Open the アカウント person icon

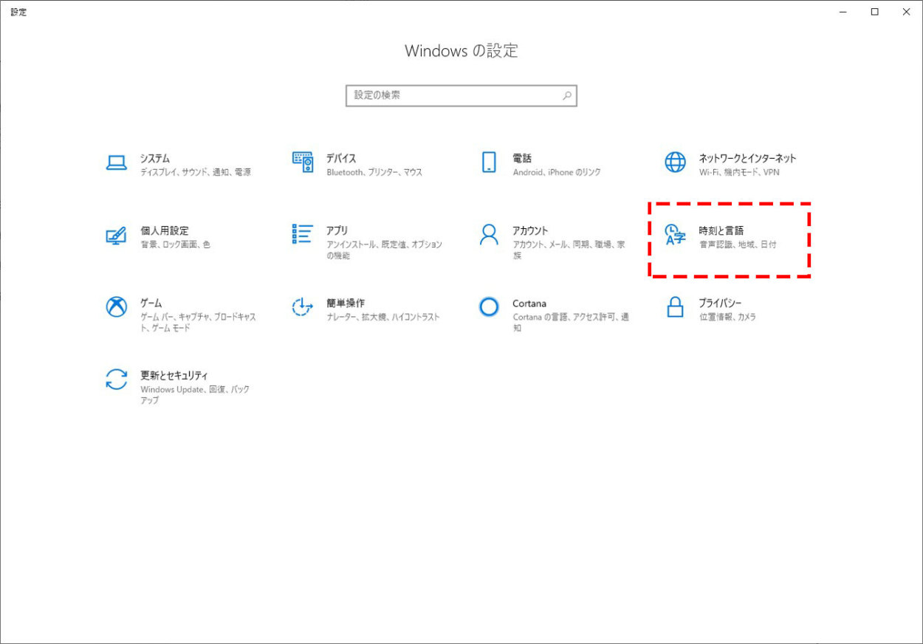point(489,235)
